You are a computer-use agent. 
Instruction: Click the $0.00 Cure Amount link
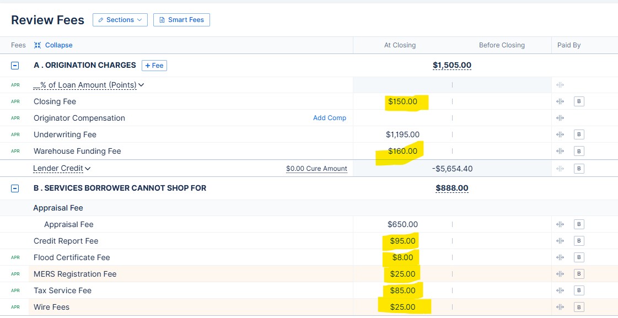[x=316, y=169]
